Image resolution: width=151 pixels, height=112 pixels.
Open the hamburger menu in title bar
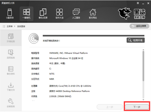click(x=138, y=3)
